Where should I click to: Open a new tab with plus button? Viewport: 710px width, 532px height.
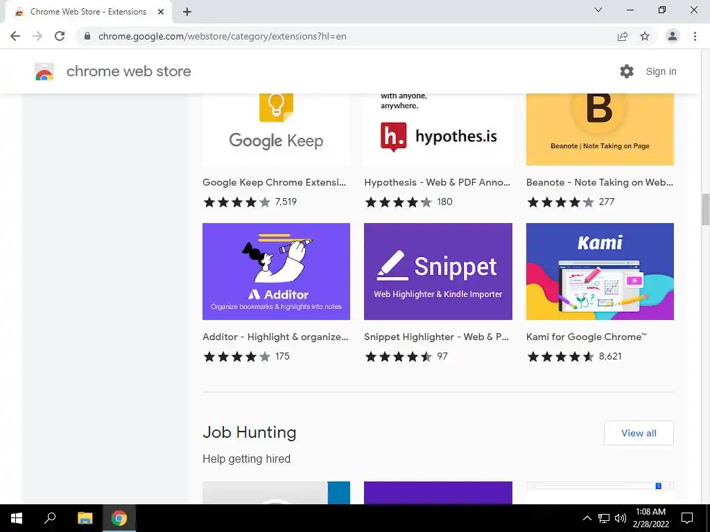coord(187,12)
